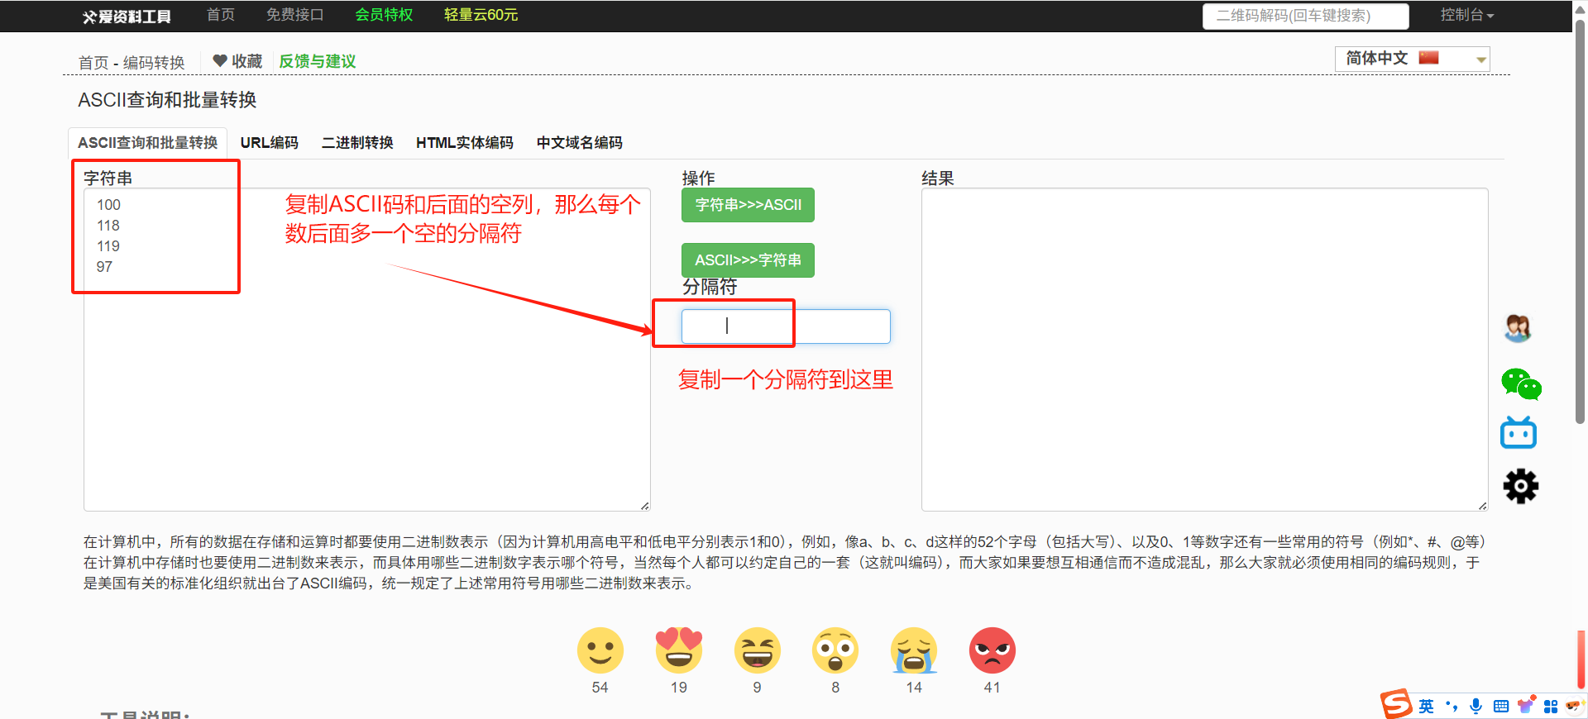
Task: Go to 首页 in top navigation
Action: 221,15
